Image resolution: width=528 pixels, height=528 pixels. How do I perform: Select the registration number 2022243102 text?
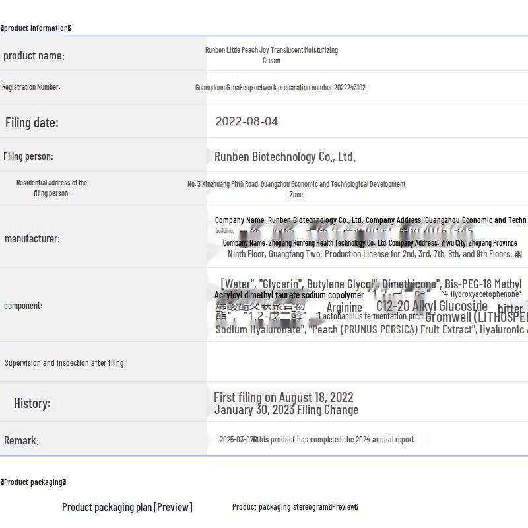pyautogui.click(x=350, y=88)
